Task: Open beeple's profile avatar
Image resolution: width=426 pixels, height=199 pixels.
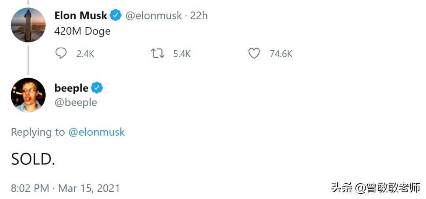Action: tap(28, 95)
